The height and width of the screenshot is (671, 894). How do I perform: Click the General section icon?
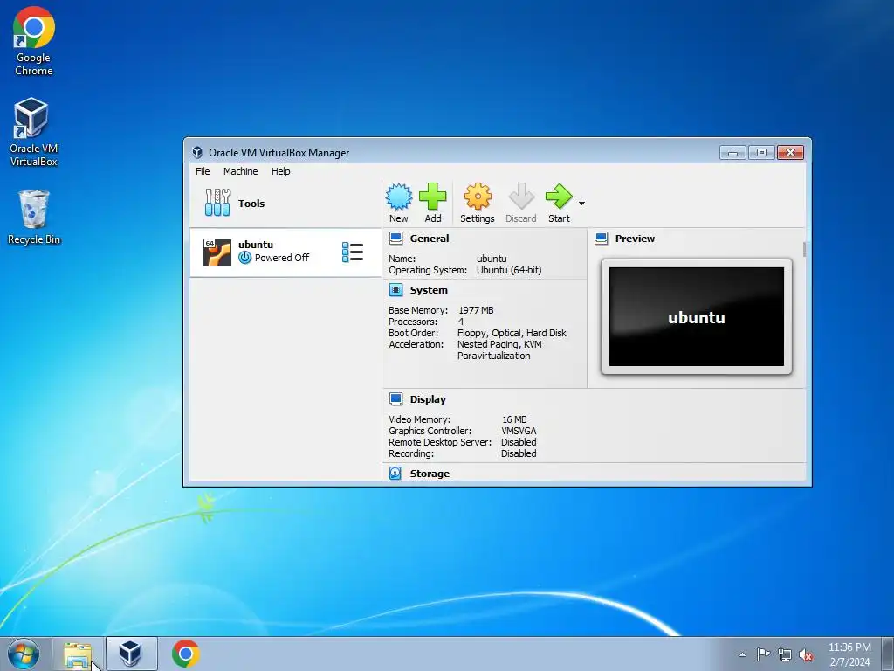click(x=395, y=239)
